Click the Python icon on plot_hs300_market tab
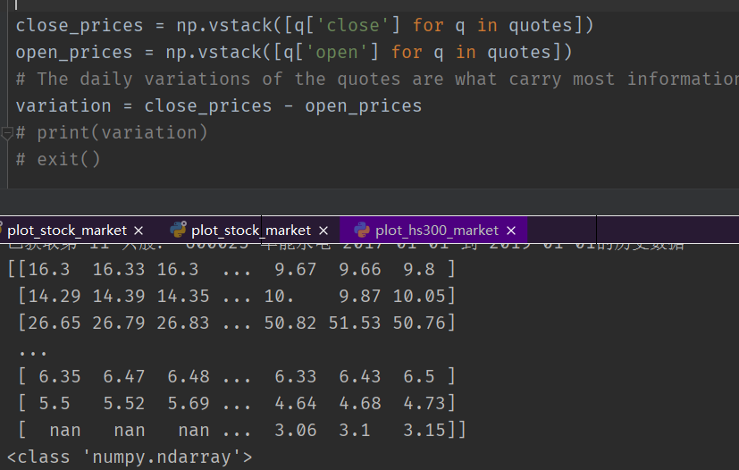Viewport: 739px width, 470px height. (x=362, y=230)
